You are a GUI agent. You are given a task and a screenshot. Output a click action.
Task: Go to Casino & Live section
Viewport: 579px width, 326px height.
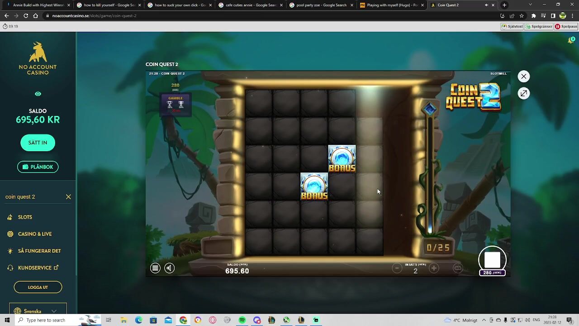[x=35, y=234]
